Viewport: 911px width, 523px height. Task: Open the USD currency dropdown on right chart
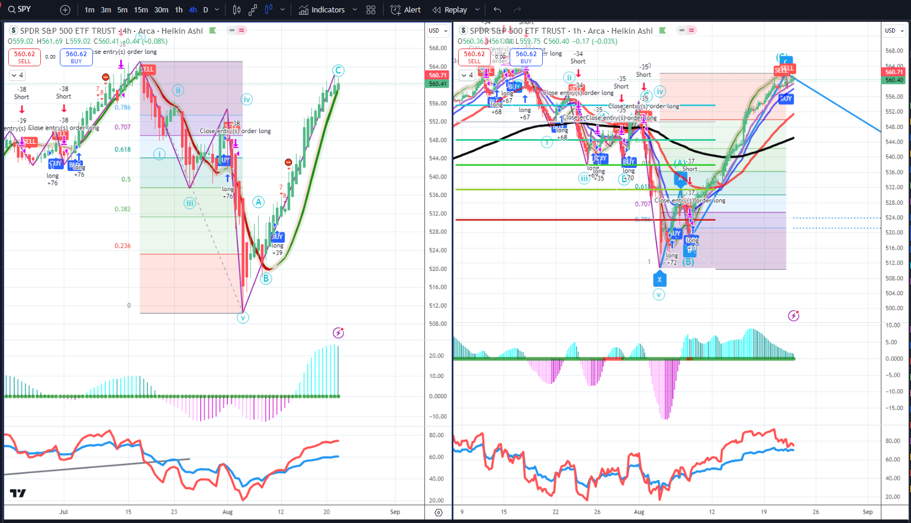(894, 31)
